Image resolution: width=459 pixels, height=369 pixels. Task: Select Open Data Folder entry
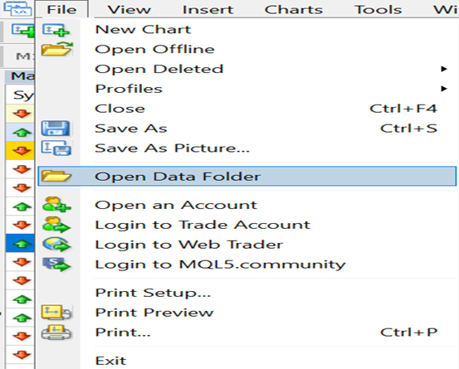pos(247,177)
